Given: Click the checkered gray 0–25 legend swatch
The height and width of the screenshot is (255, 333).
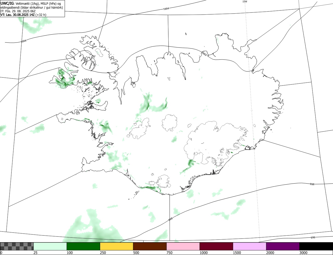Looking at the screenshot, I should coord(17,246).
